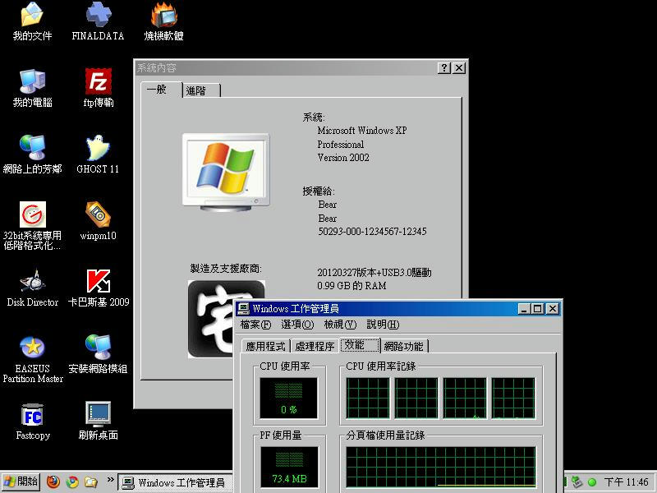Launch Firefox from the quick launch bar
Screen dimensions: 657x493
click(x=53, y=482)
